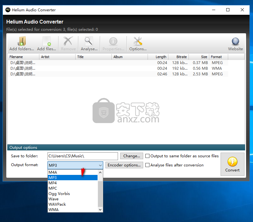Click the format list scroll down arrow

pos(100,210)
